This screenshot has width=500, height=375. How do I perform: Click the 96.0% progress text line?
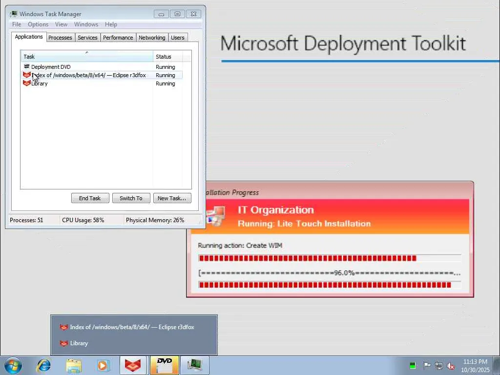point(329,273)
